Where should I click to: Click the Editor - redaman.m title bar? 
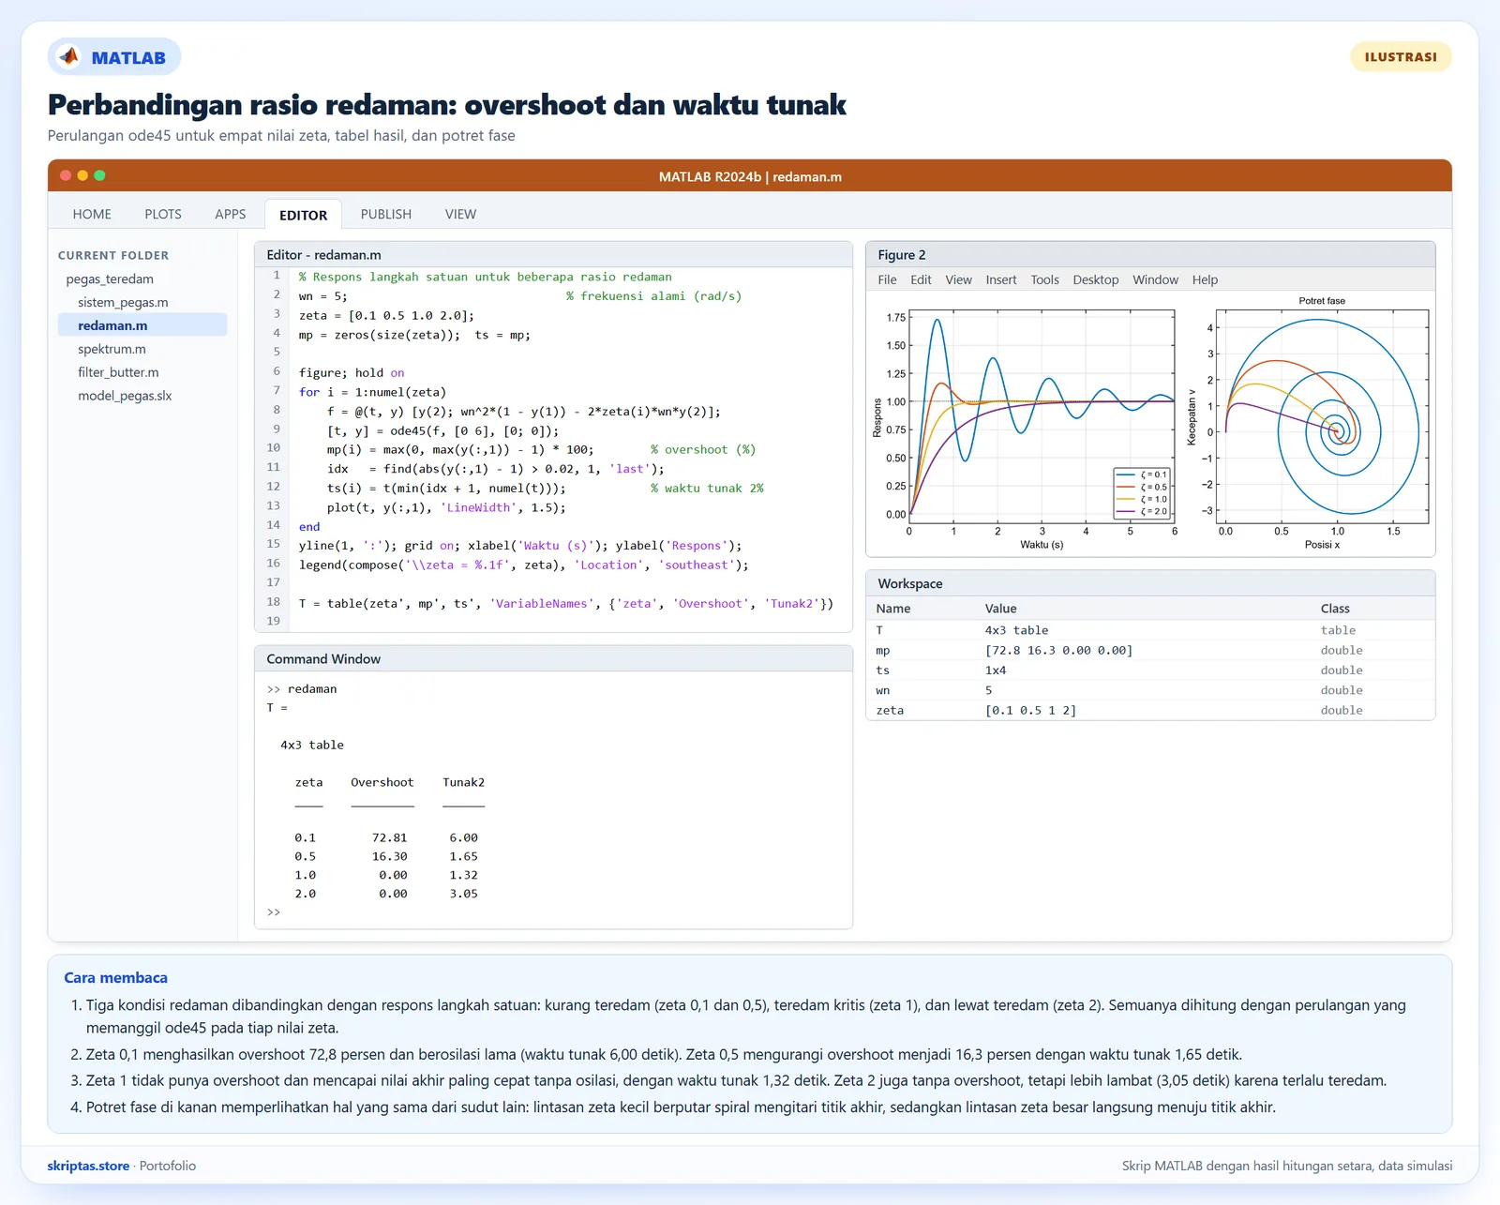(553, 255)
